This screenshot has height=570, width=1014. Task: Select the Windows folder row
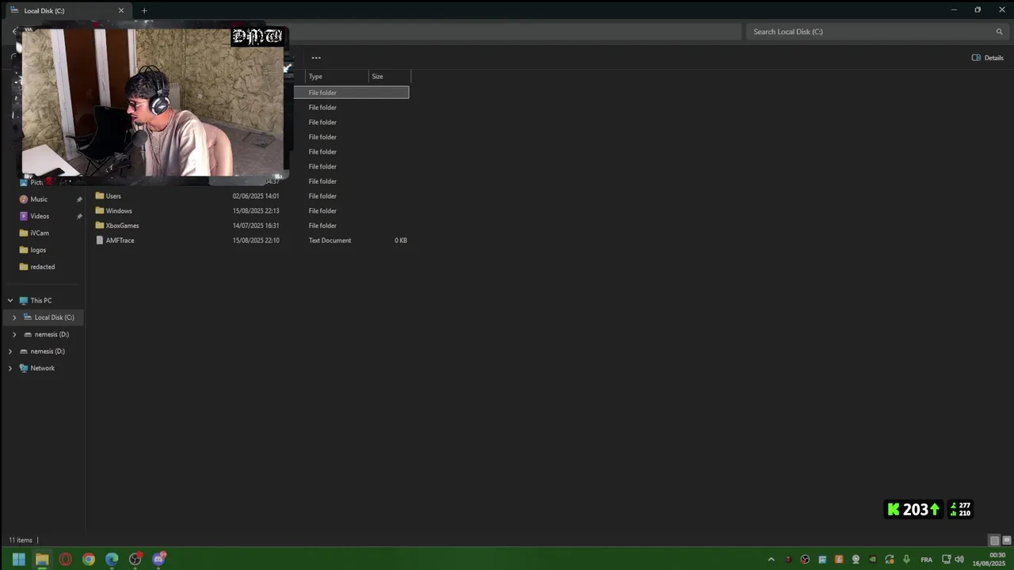250,211
